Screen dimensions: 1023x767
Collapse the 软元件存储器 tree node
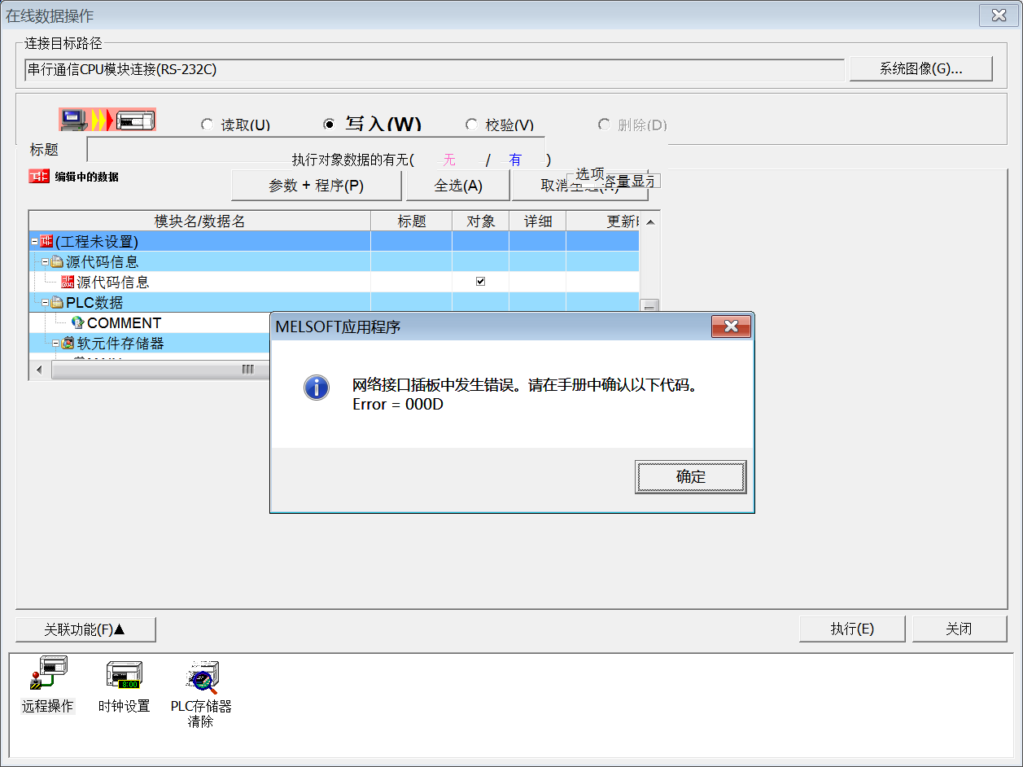click(x=56, y=344)
